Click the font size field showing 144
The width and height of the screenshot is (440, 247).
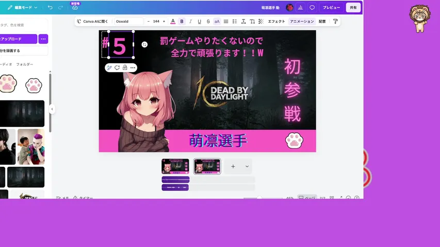click(x=156, y=21)
